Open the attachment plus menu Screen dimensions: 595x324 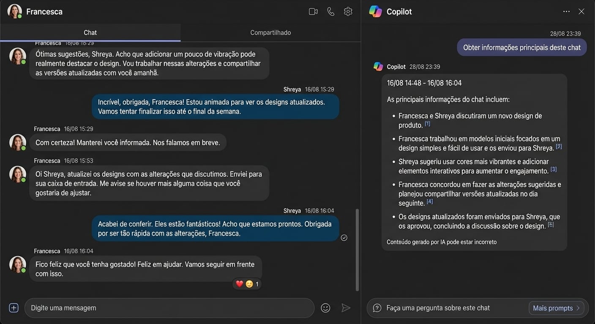14,308
